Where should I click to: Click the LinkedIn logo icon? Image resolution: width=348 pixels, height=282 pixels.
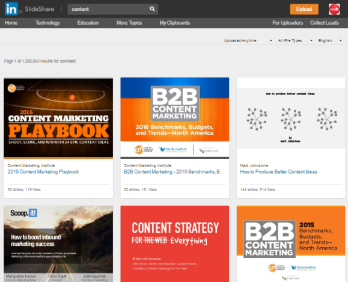coord(11,9)
